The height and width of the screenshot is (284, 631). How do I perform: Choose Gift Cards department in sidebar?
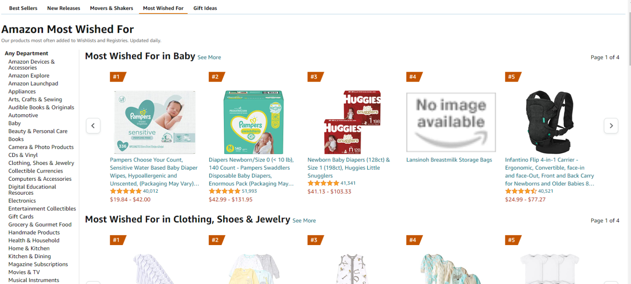click(21, 216)
